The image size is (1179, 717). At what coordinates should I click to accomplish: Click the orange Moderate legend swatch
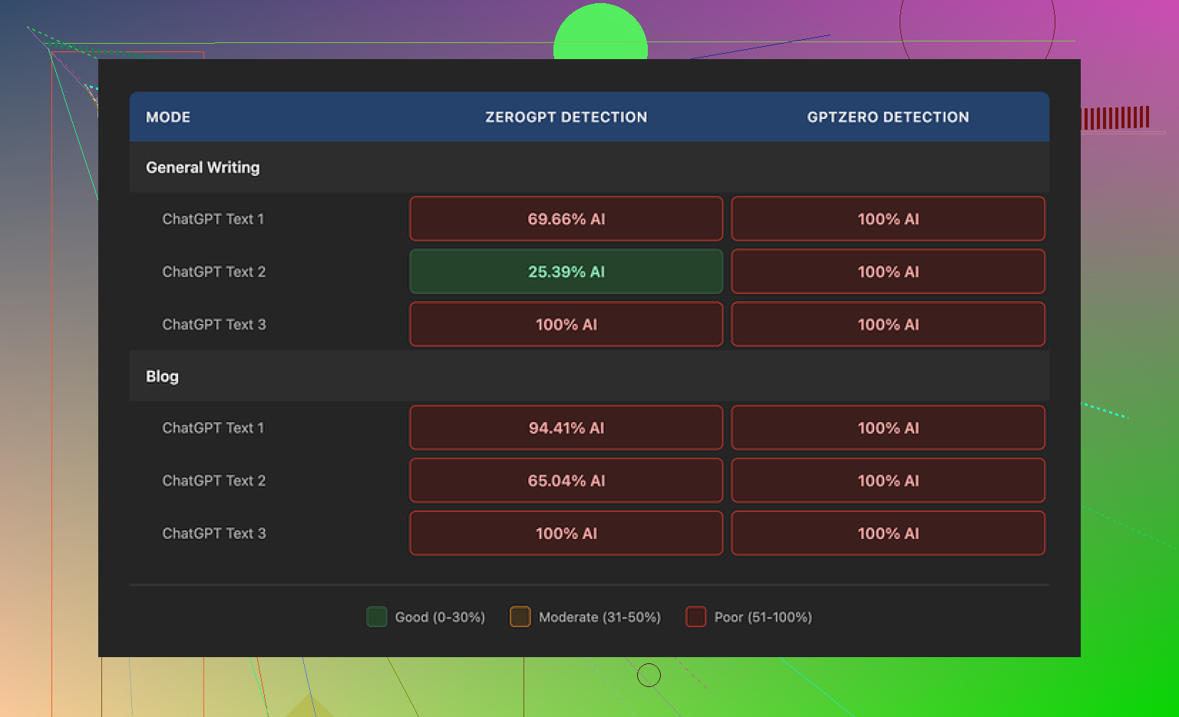pos(520,617)
